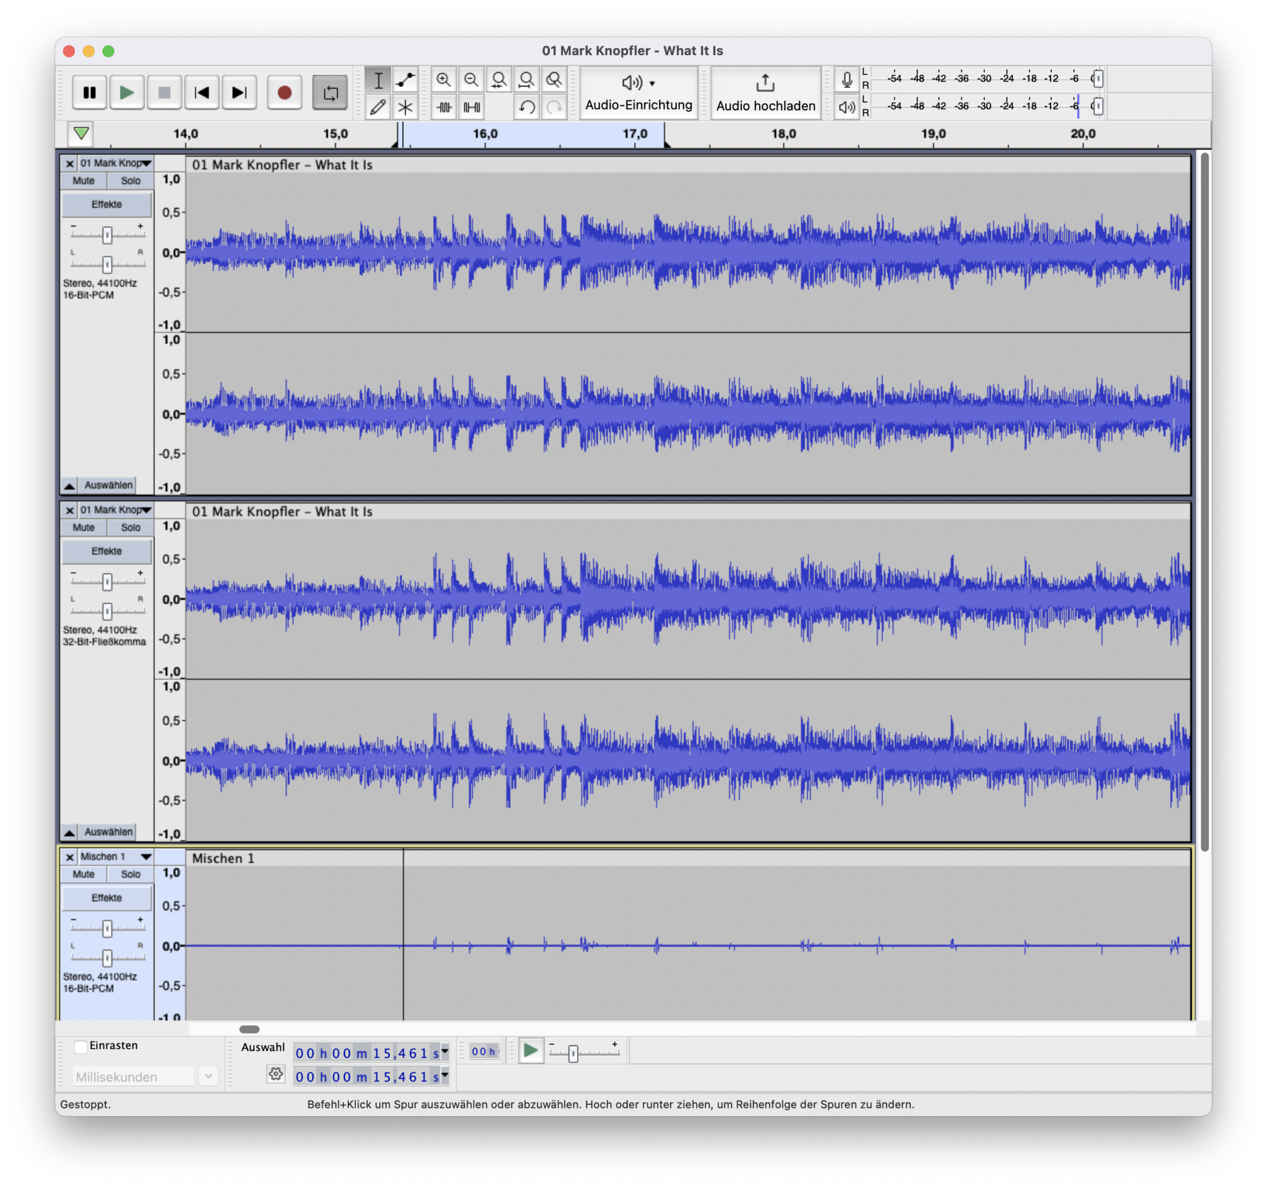Click the Undo arrow icon
This screenshot has width=1267, height=1189.
(526, 107)
